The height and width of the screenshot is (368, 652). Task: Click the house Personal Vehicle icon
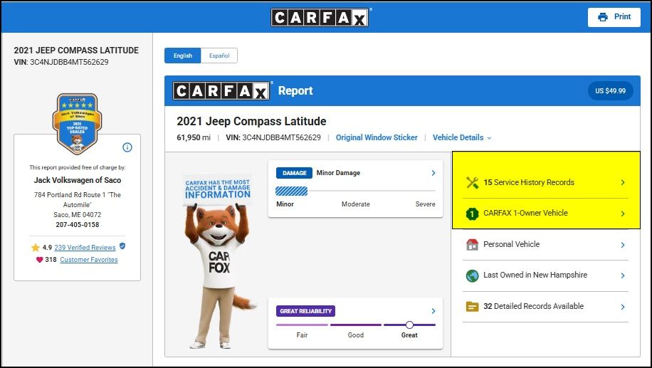coord(472,244)
